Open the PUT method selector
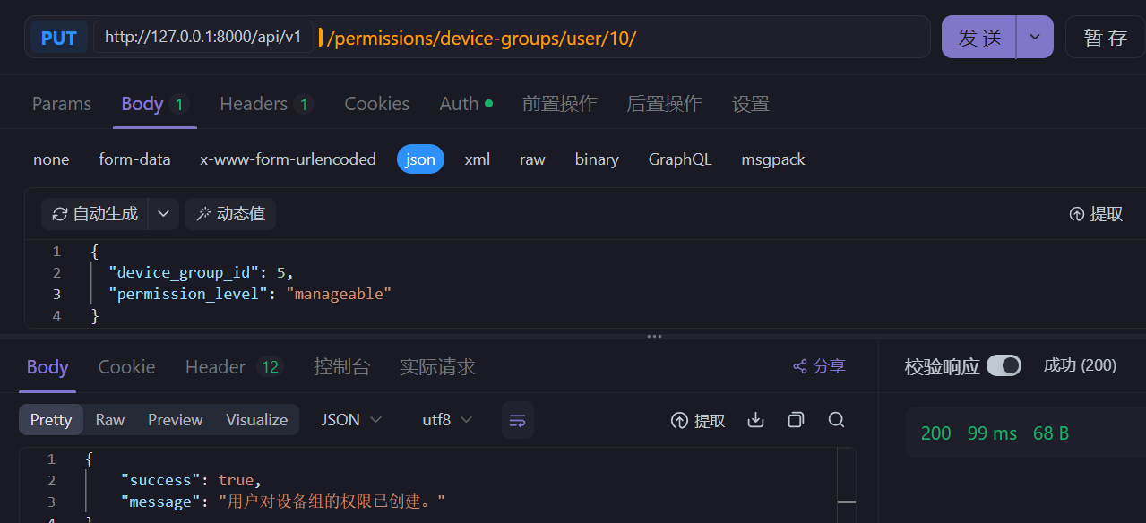The image size is (1146, 523). pos(59,38)
